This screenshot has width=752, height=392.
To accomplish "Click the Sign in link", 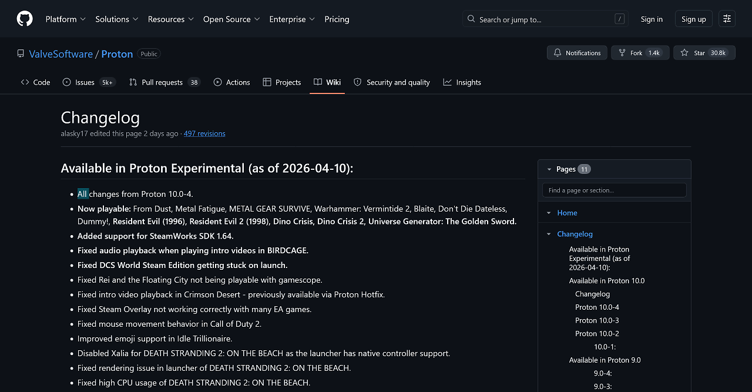I will [652, 19].
